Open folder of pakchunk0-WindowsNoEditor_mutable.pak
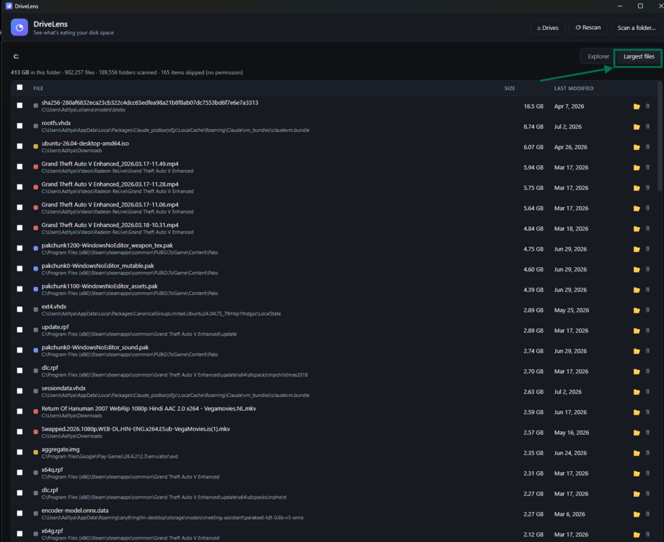664x542 pixels. (x=637, y=270)
